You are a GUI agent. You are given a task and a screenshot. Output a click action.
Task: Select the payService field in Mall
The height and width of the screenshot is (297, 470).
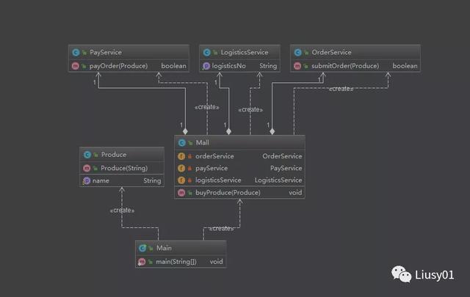pyautogui.click(x=239, y=168)
